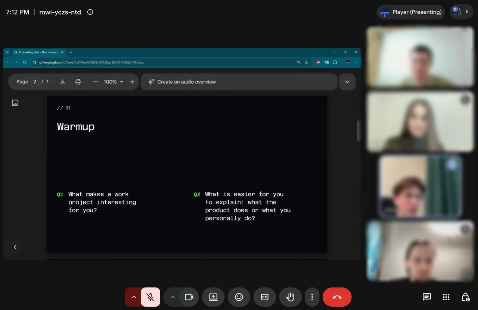
Task: Click the present screen share button
Action: point(213,297)
